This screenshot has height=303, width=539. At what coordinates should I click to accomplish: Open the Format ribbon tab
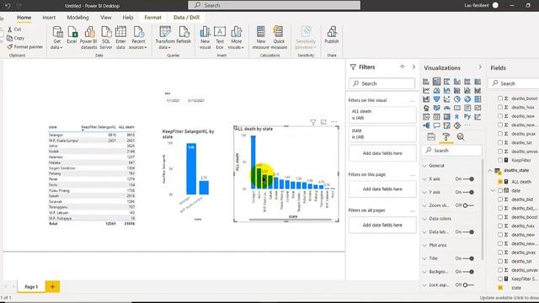click(152, 18)
